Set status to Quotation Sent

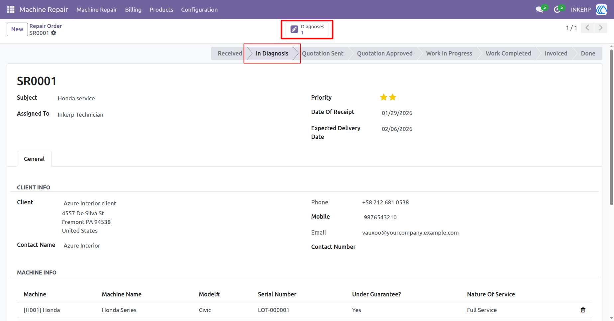pos(323,53)
